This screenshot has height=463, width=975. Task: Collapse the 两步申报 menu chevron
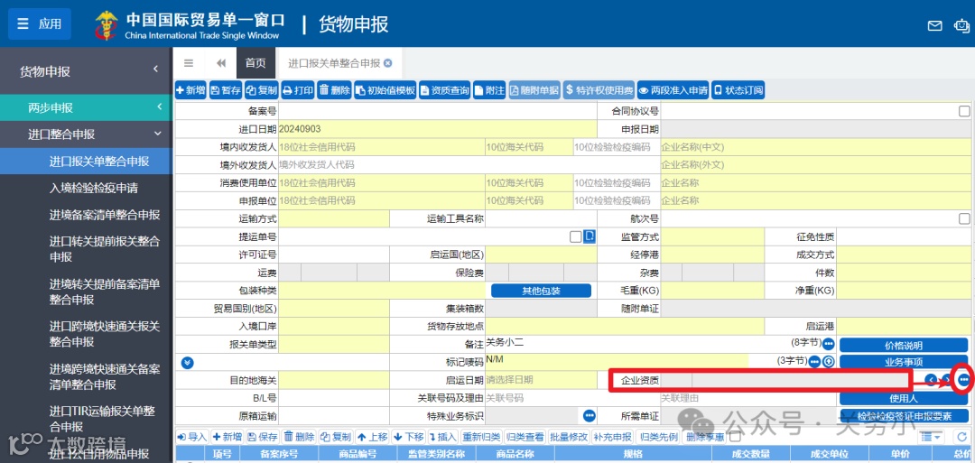[x=159, y=107]
